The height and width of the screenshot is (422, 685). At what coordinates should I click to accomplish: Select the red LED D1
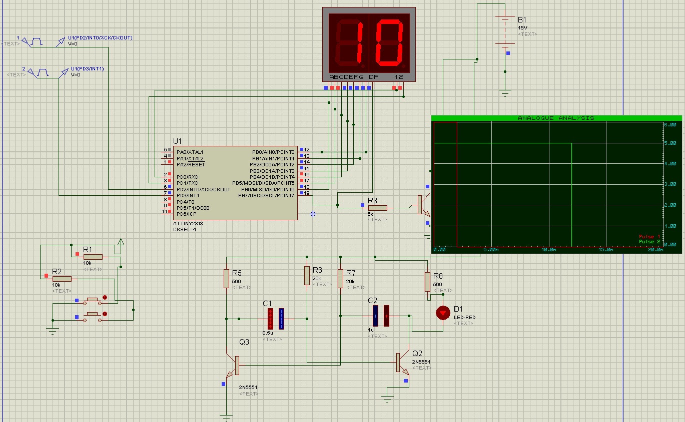click(x=443, y=313)
